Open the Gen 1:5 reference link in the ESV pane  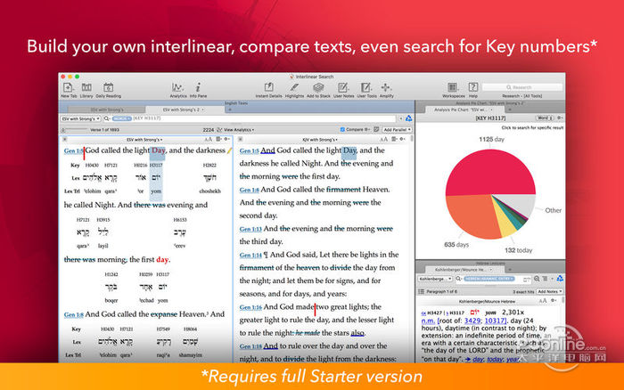click(74, 151)
